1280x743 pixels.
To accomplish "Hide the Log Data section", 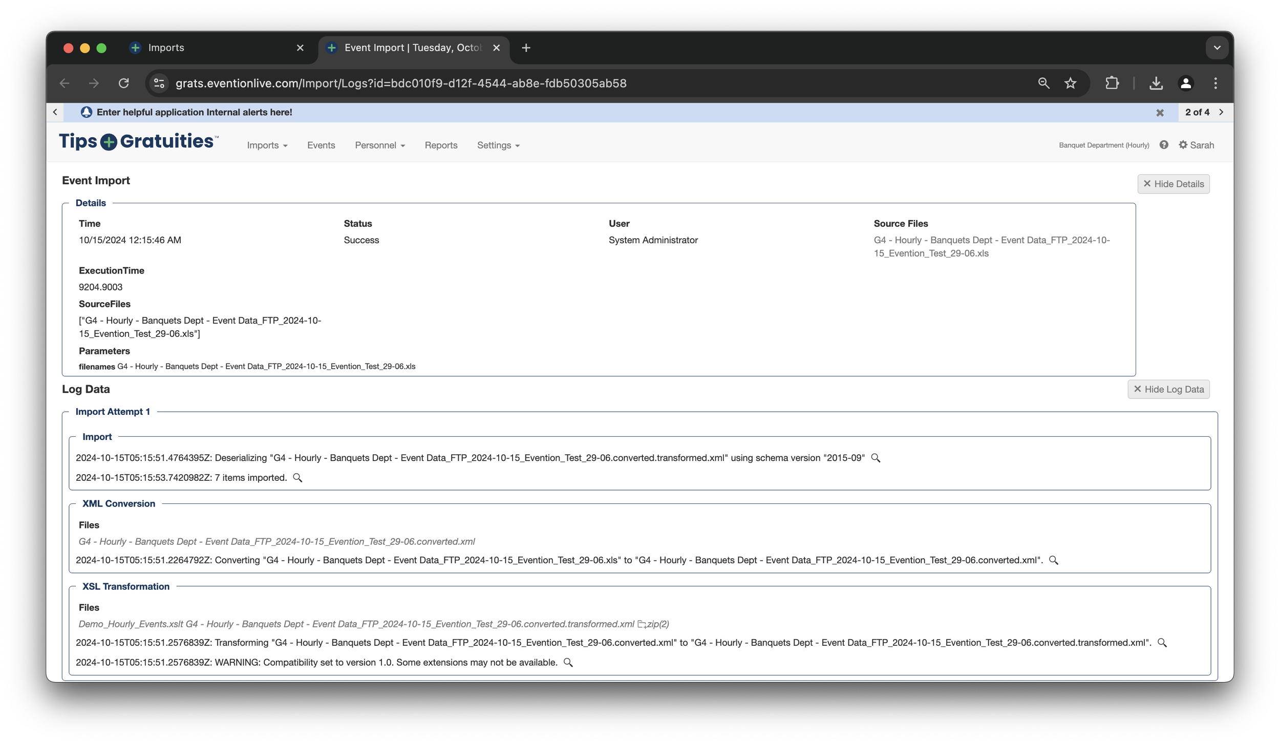I will [x=1168, y=389].
